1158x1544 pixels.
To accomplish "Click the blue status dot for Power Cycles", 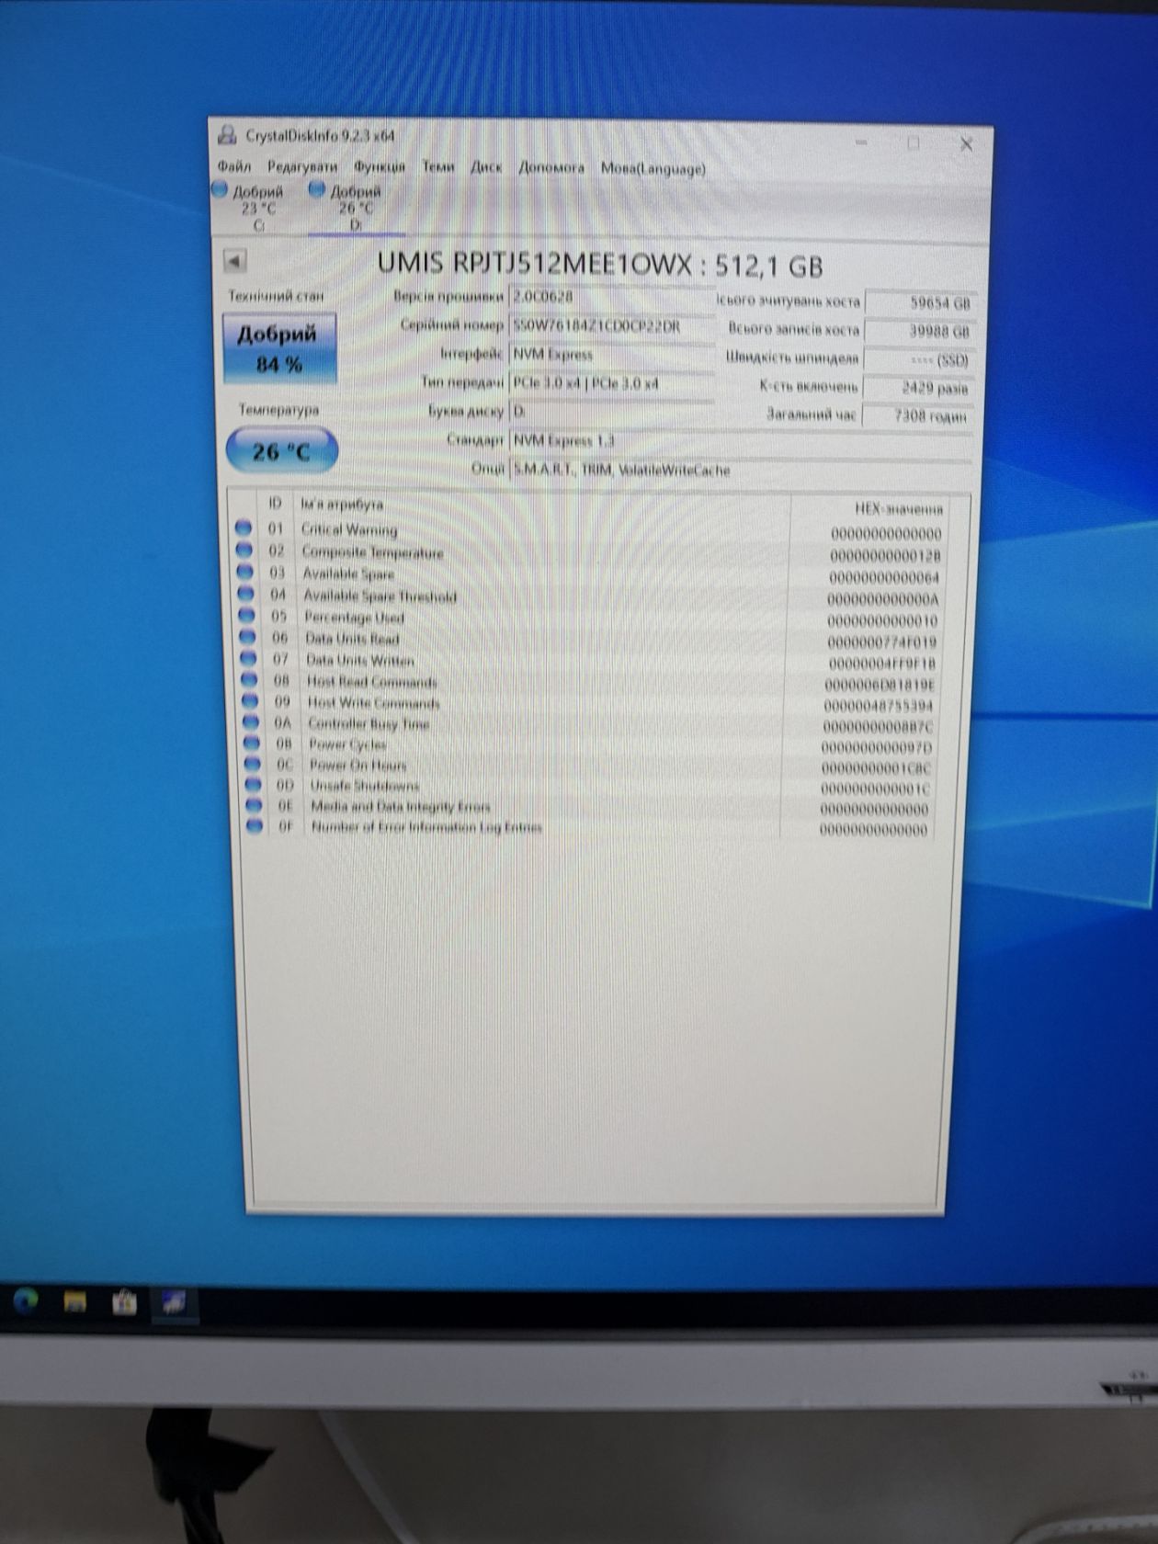I will point(251,743).
